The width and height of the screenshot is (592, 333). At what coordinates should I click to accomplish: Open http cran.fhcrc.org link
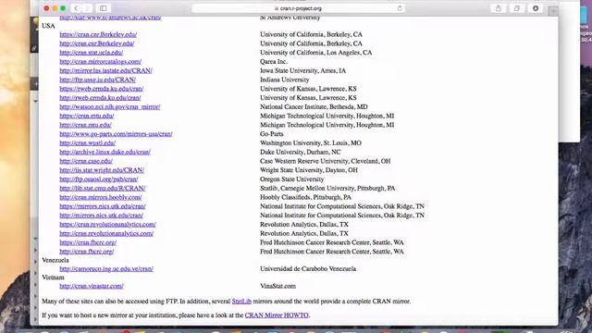click(x=87, y=252)
